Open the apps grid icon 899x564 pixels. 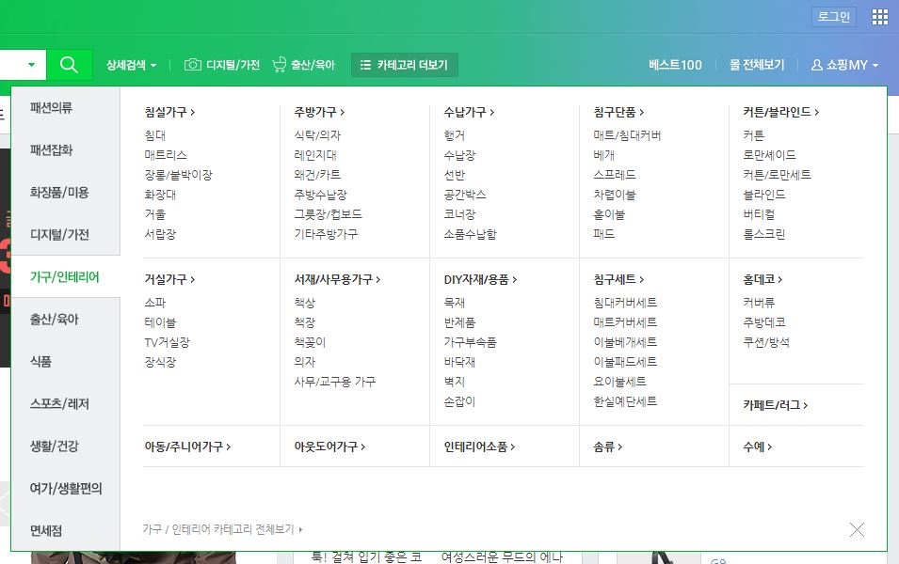pos(879,17)
